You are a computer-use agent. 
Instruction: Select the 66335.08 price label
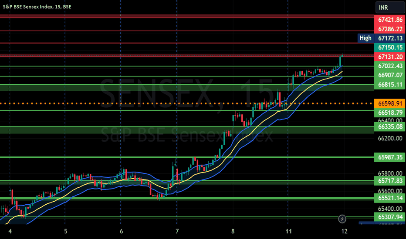(390, 126)
